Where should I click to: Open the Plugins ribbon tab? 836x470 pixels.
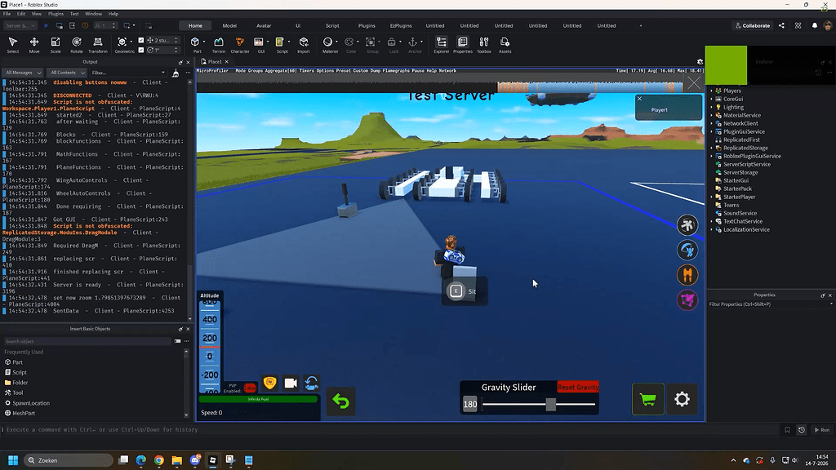click(x=367, y=25)
